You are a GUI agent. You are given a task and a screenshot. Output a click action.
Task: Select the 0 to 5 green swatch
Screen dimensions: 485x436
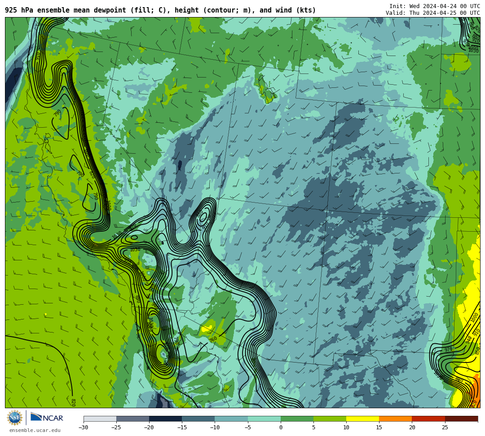click(297, 419)
